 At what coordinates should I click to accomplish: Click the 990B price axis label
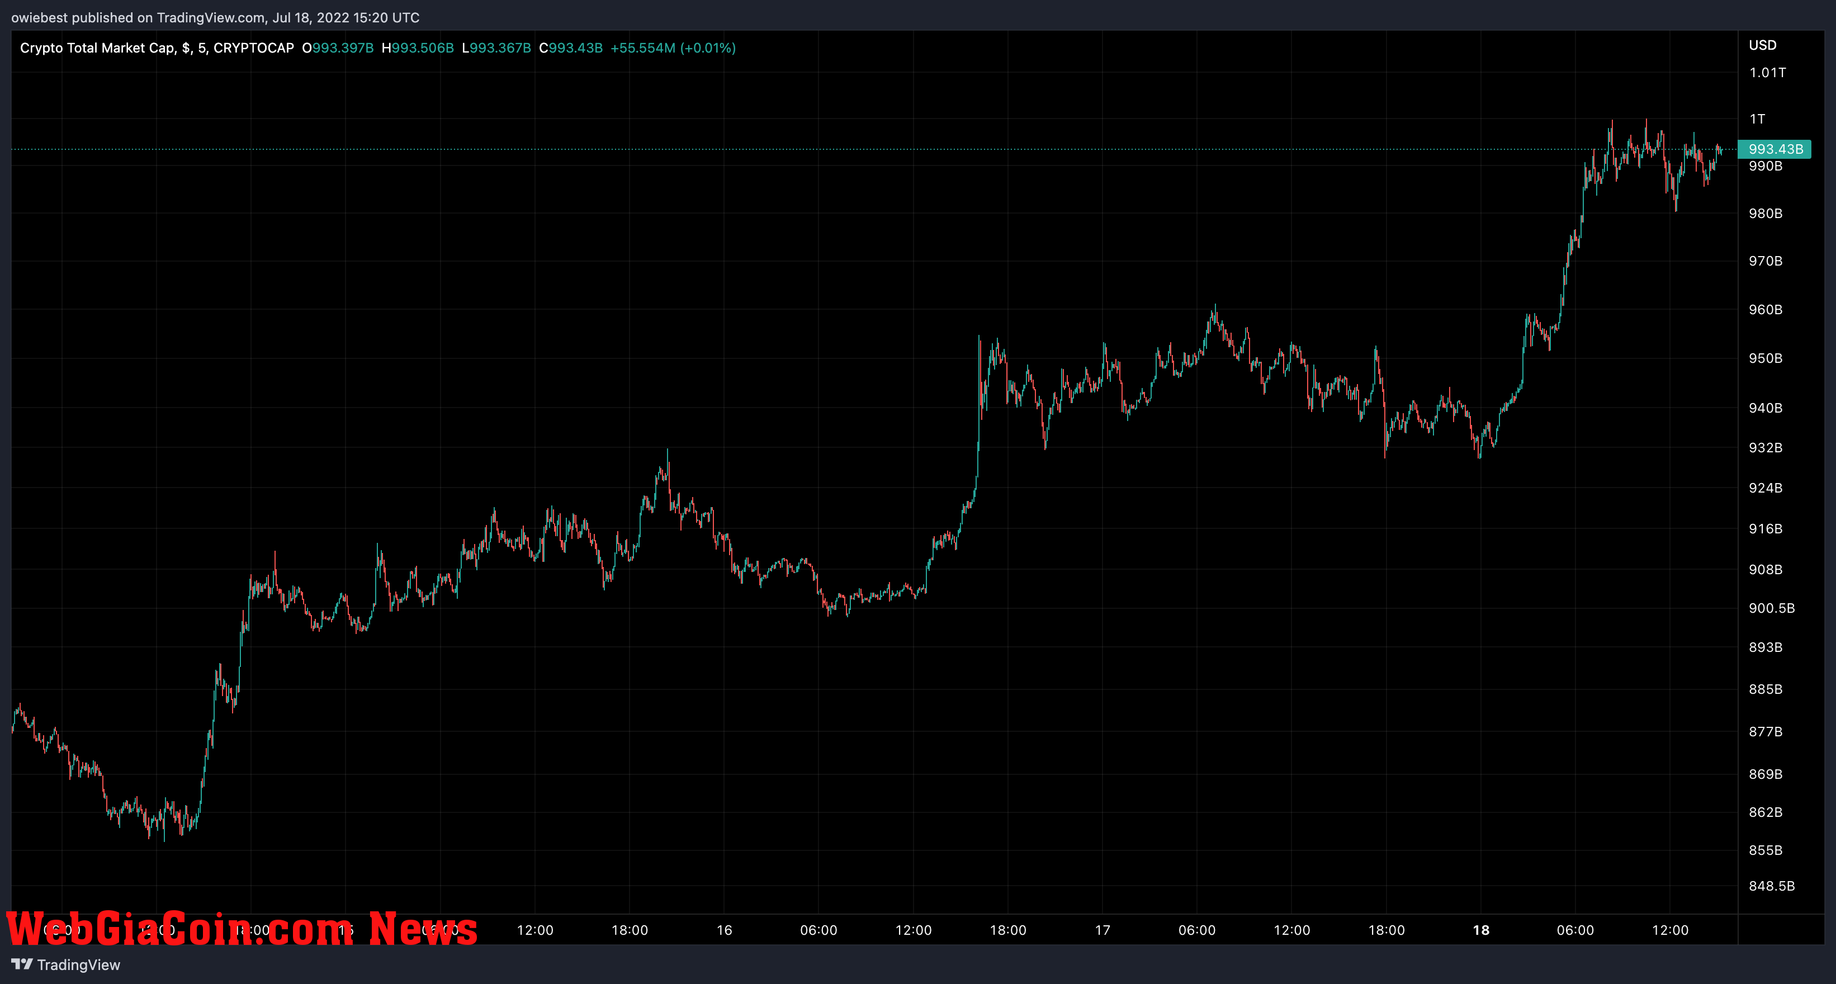[x=1766, y=166]
